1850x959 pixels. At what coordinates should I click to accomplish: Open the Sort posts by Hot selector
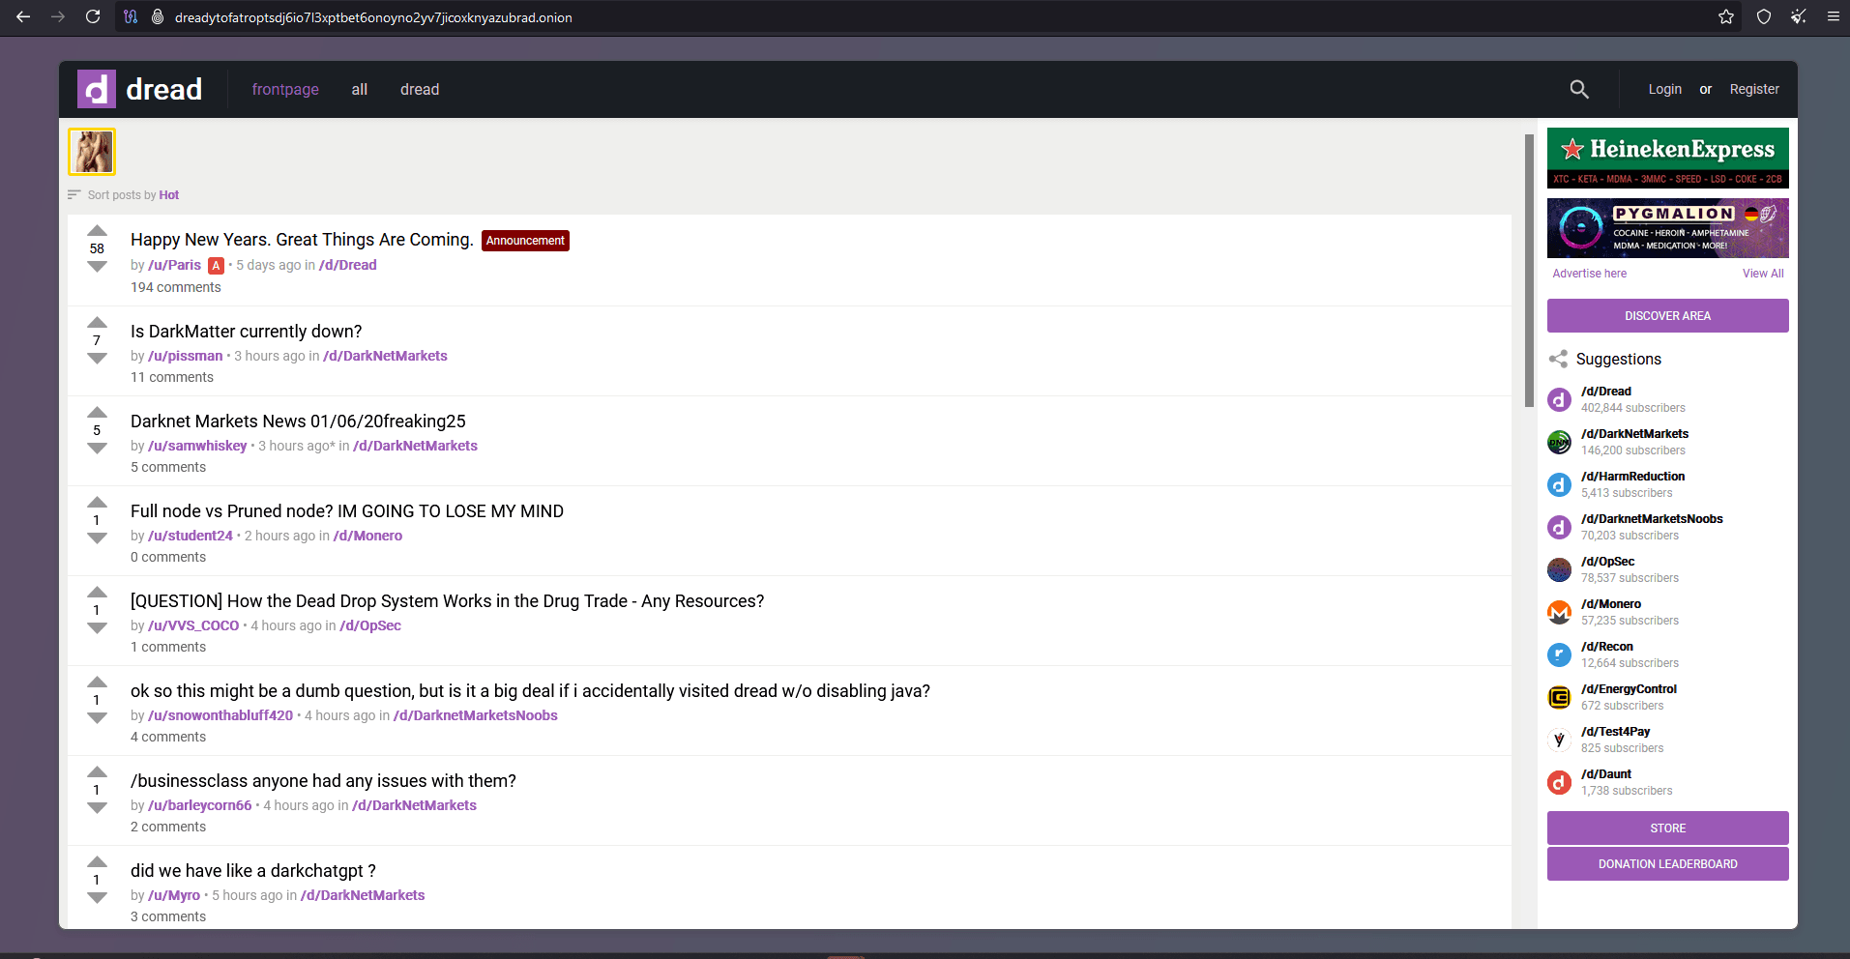click(x=168, y=195)
